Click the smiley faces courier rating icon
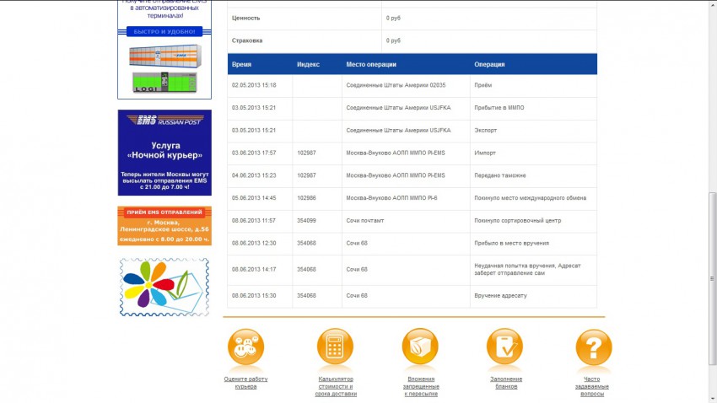The width and height of the screenshot is (717, 403). click(x=245, y=347)
